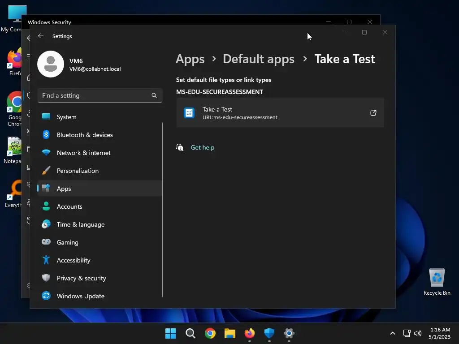459x344 pixels.
Task: Open Windows Update settings
Action: (100, 296)
